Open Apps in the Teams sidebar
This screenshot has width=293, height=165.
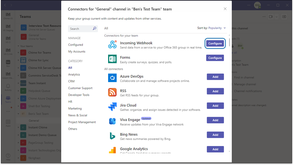[x=8, y=123]
